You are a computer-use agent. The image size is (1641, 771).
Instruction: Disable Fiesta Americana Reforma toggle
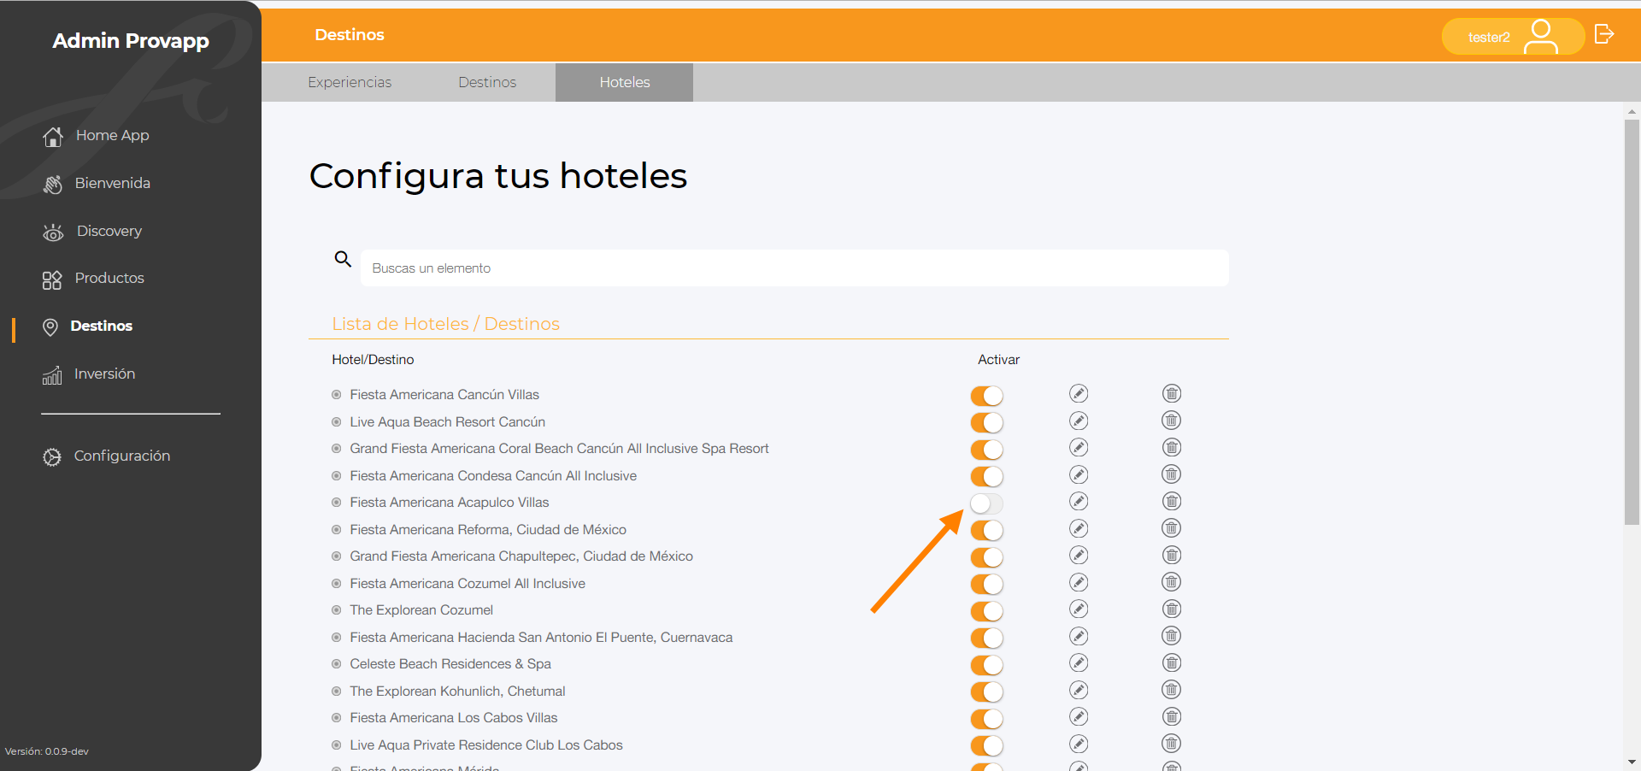[x=986, y=530]
